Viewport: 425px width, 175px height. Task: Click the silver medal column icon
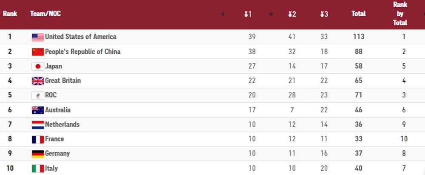(290, 14)
